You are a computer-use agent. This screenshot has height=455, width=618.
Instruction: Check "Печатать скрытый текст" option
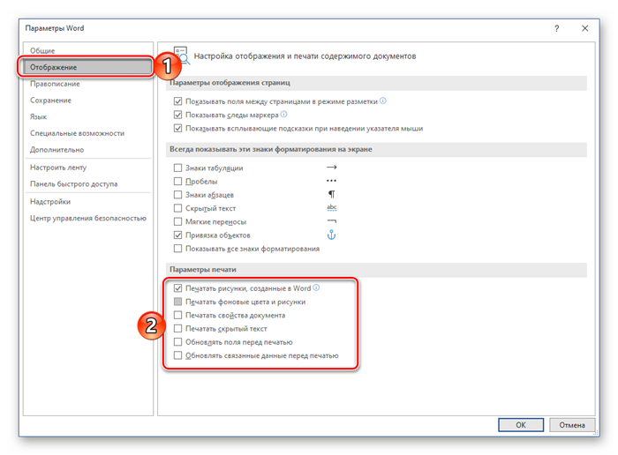[178, 328]
